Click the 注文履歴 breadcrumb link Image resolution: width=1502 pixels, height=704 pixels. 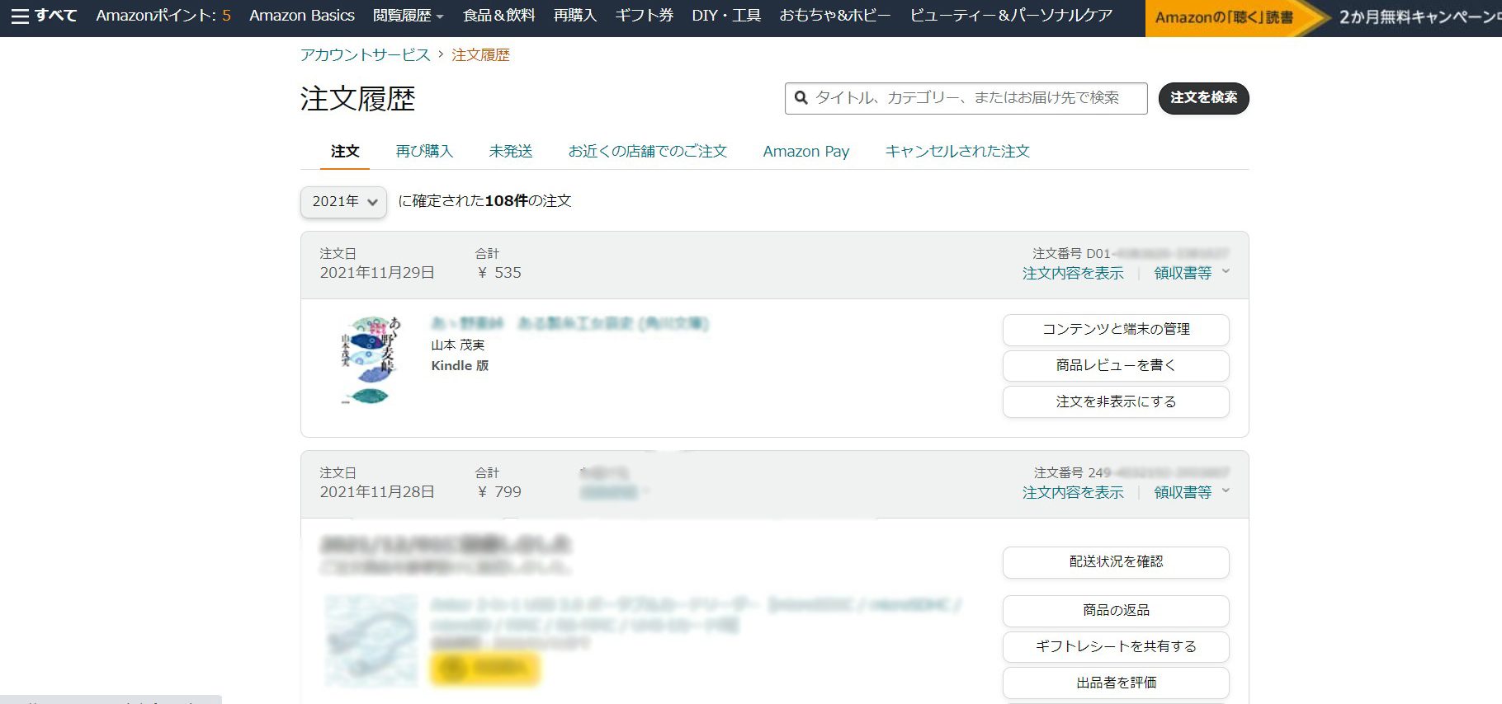[x=480, y=55]
